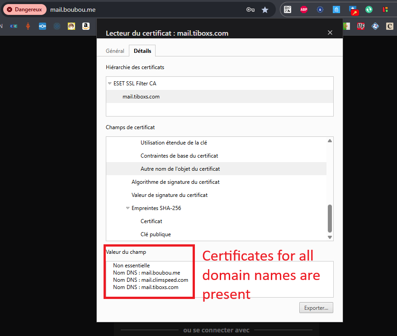Switch to the Général tab

pyautogui.click(x=115, y=51)
